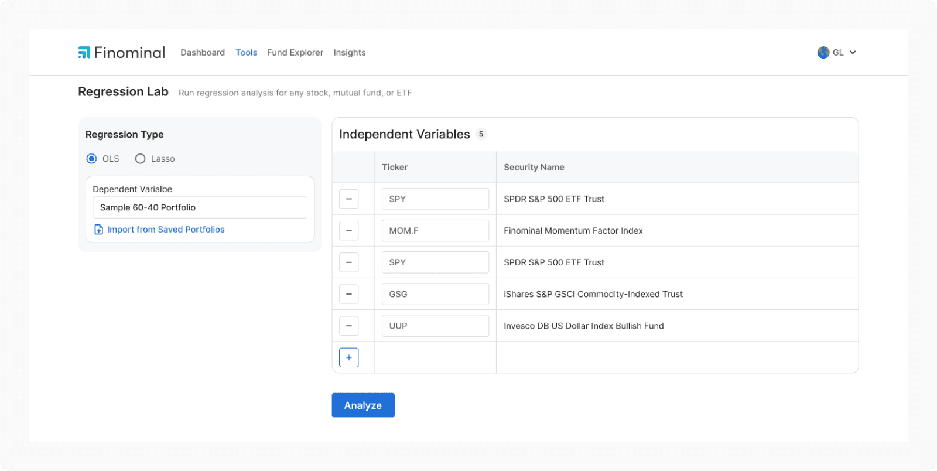Image resolution: width=937 pixels, height=471 pixels.
Task: Add a new independent variable with plus button
Action: (349, 357)
